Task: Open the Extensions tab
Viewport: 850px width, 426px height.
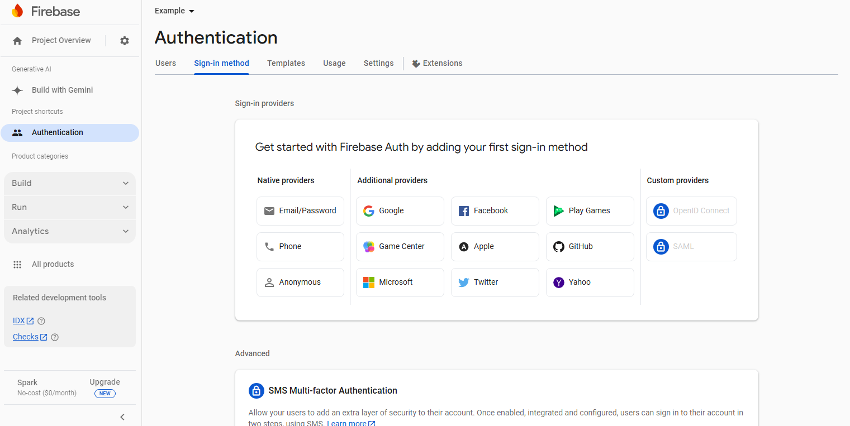Action: pos(437,63)
